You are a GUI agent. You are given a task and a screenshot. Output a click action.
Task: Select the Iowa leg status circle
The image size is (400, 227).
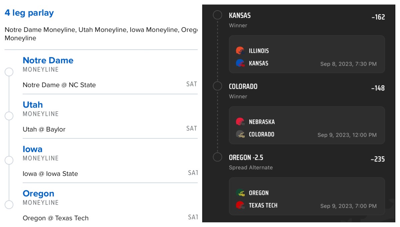click(x=9, y=160)
